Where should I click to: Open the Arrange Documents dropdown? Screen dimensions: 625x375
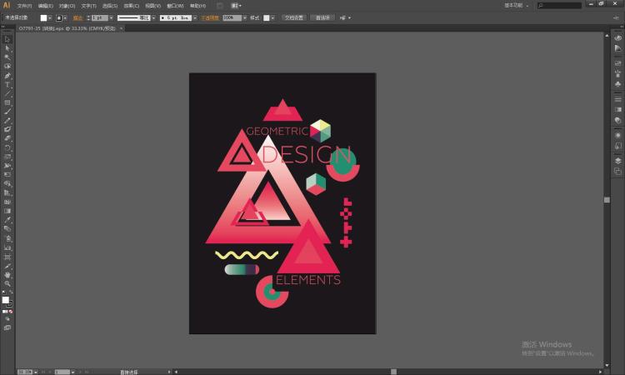(236, 6)
